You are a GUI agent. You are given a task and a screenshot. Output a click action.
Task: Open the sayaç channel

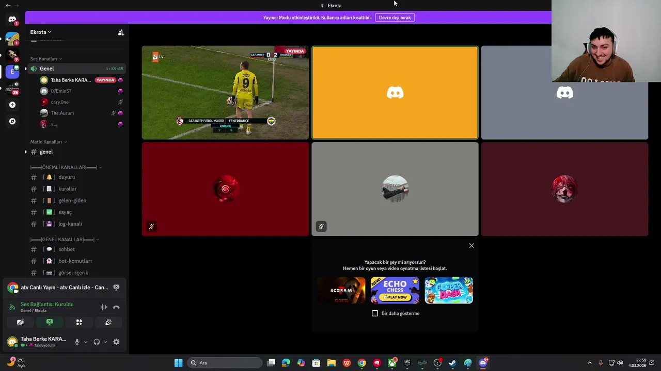pos(76,212)
